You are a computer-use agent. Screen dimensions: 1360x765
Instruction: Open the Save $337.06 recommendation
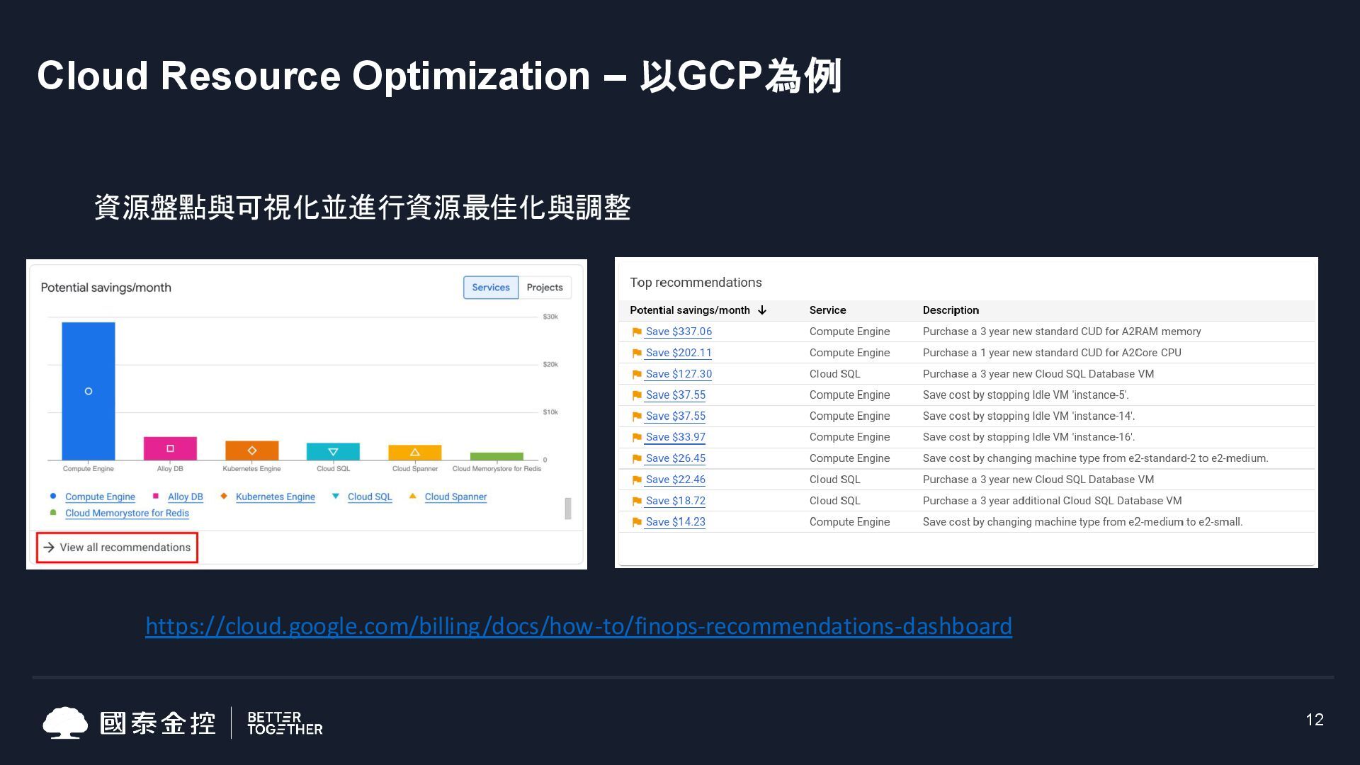coord(679,331)
